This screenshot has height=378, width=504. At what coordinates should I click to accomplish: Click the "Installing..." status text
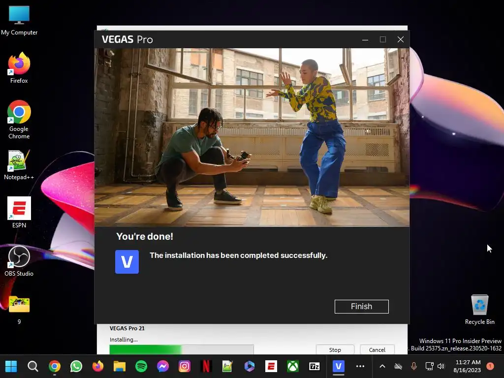point(124,340)
